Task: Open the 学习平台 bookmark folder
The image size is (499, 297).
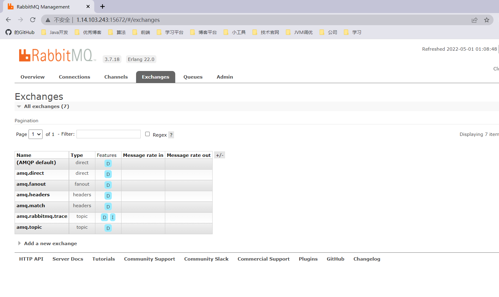Action: tap(170, 32)
